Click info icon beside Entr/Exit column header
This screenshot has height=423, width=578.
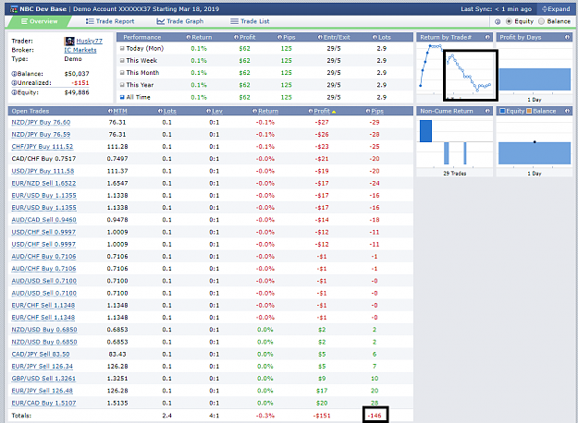(320, 37)
